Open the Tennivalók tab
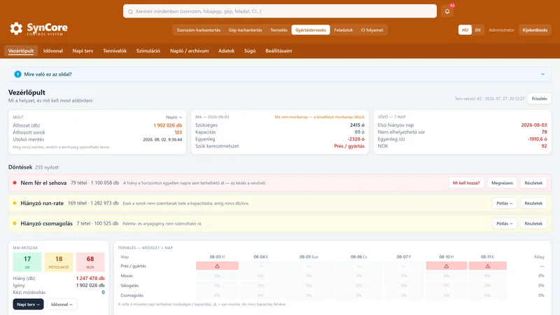 tap(115, 50)
